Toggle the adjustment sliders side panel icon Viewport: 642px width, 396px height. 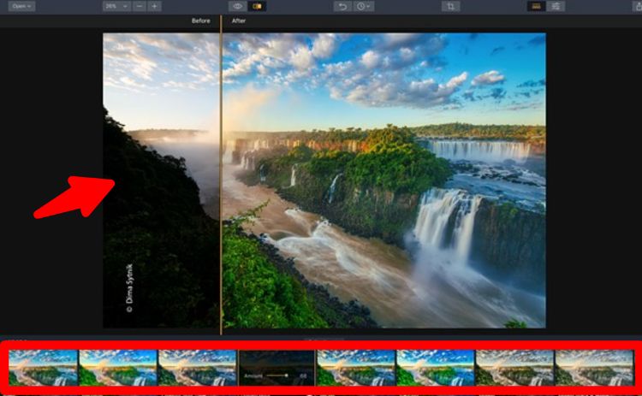coord(556,6)
